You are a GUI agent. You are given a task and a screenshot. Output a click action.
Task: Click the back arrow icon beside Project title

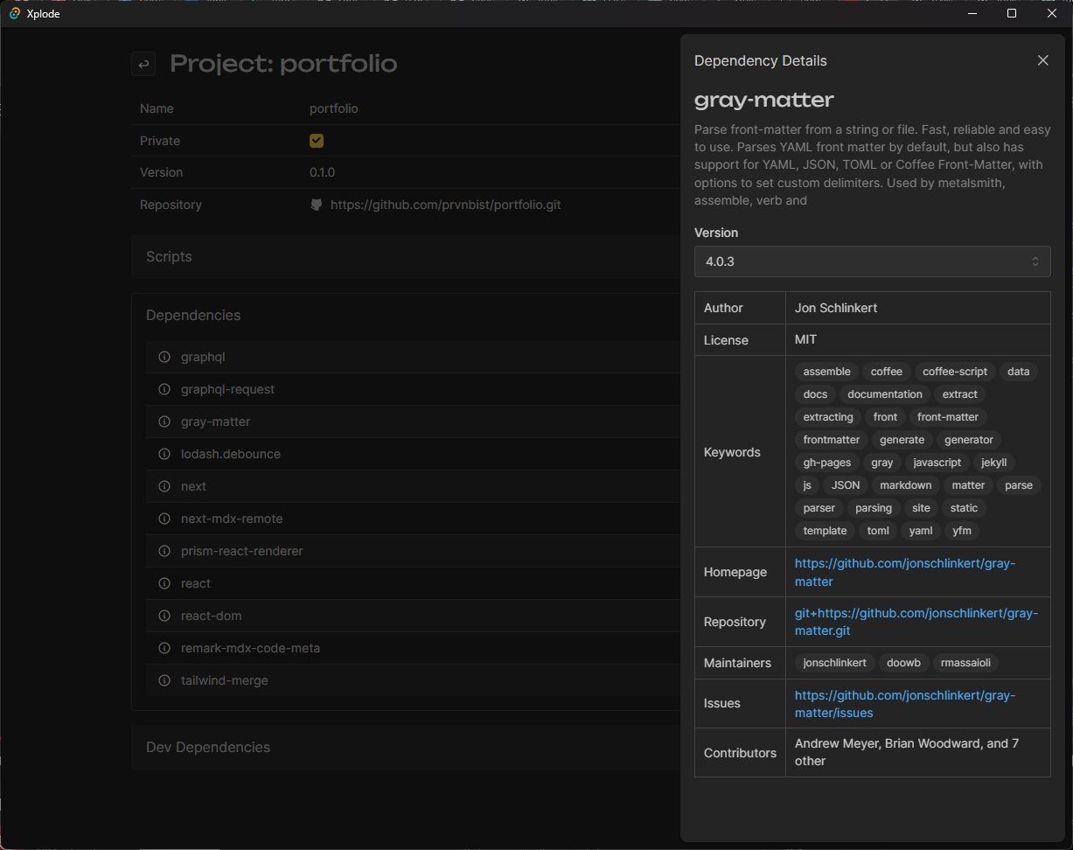[x=144, y=64]
